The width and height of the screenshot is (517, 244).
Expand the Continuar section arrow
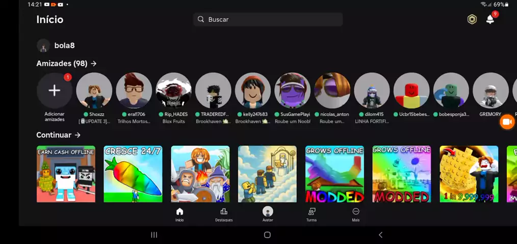(x=77, y=135)
